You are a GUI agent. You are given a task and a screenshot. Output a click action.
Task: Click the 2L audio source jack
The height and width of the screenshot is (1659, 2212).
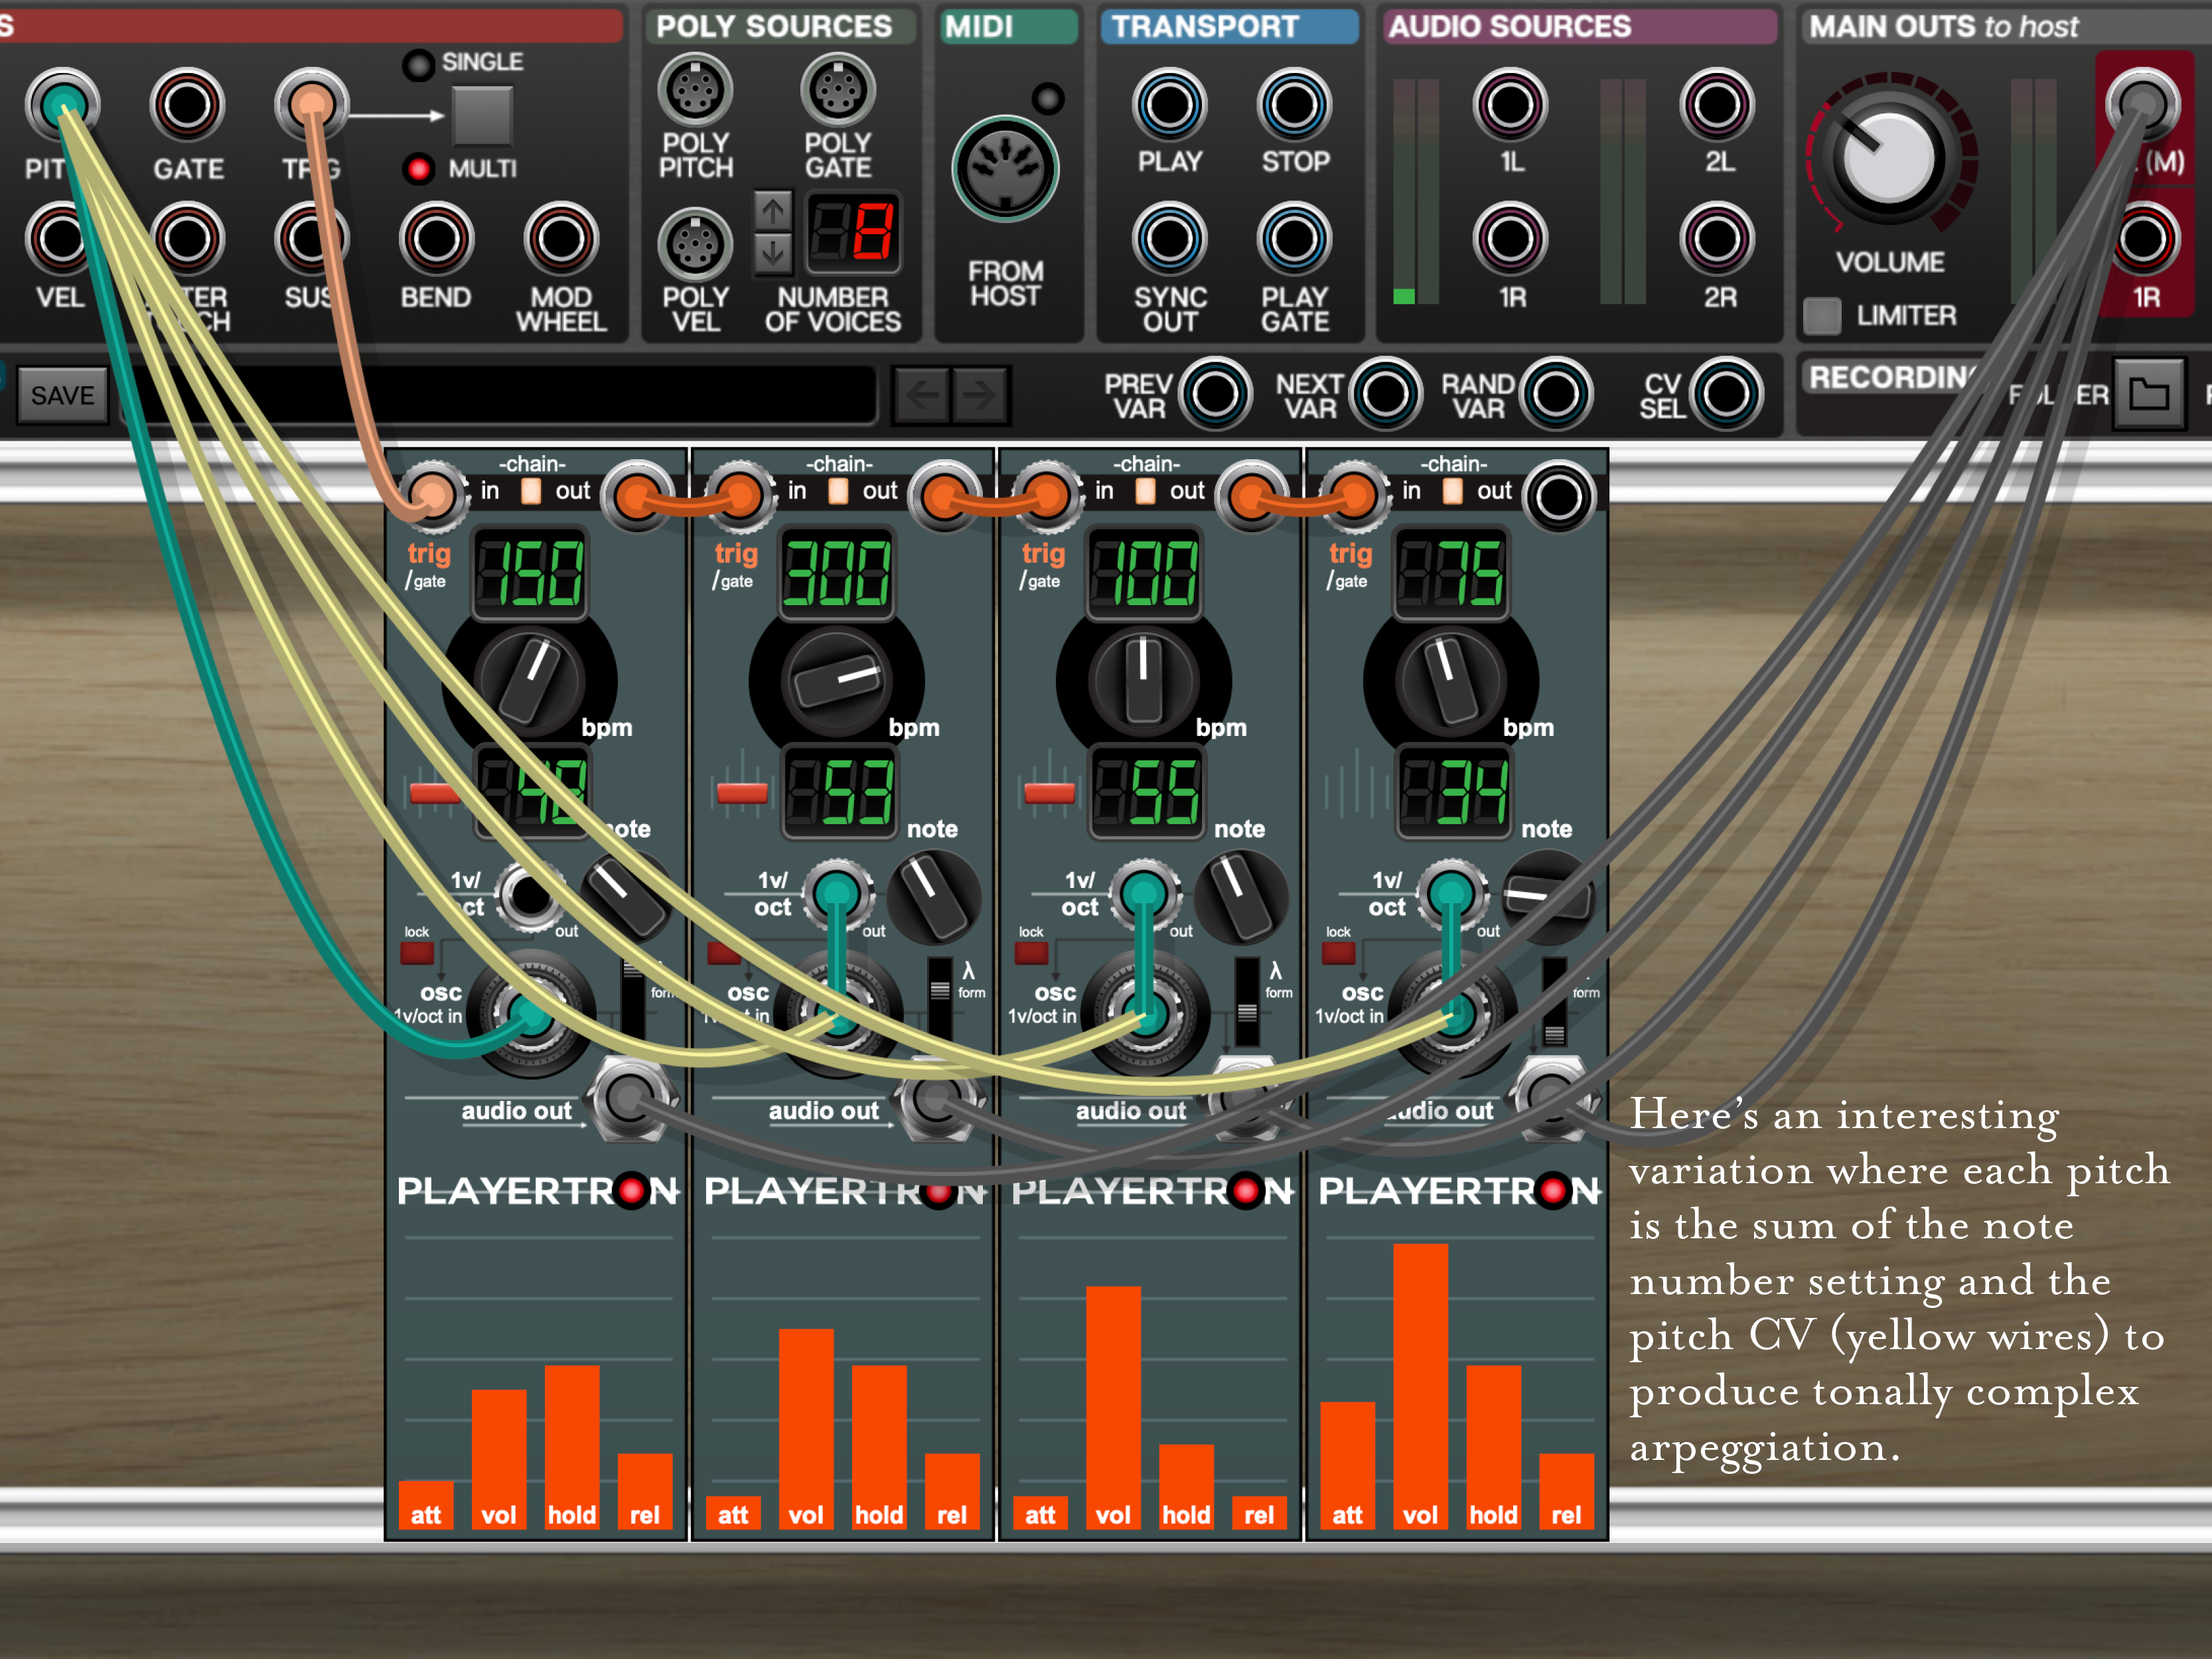1716,105
